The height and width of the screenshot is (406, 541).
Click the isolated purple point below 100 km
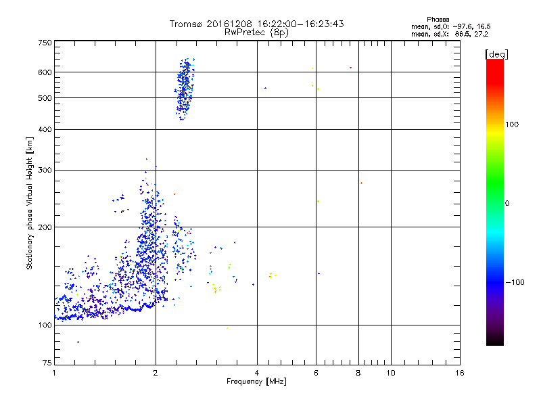(x=78, y=342)
